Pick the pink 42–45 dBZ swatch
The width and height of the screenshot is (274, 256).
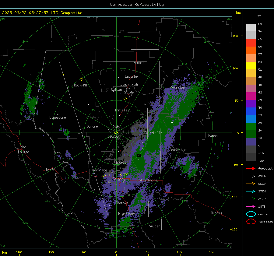251,88
